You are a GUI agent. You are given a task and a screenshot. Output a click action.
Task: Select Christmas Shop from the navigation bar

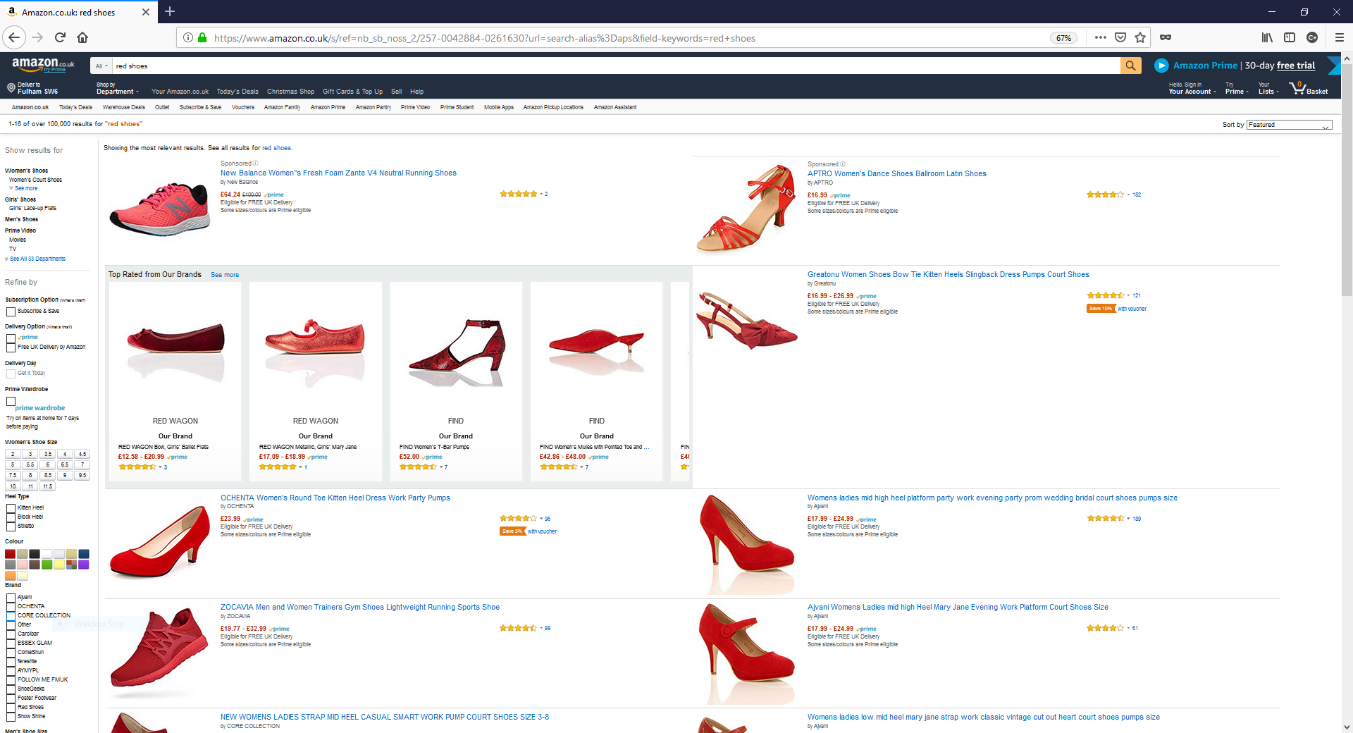(x=290, y=92)
